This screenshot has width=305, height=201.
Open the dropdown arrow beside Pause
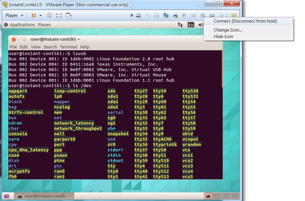click(x=40, y=15)
